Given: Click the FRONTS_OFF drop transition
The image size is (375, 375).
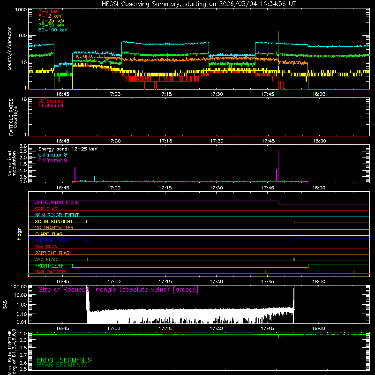Looking at the screenshot, I should [73, 266].
